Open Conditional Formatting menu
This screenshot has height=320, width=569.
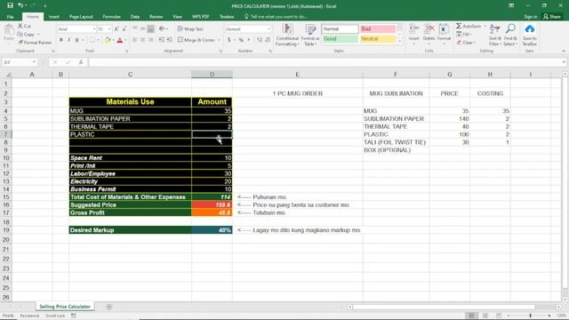(287, 35)
